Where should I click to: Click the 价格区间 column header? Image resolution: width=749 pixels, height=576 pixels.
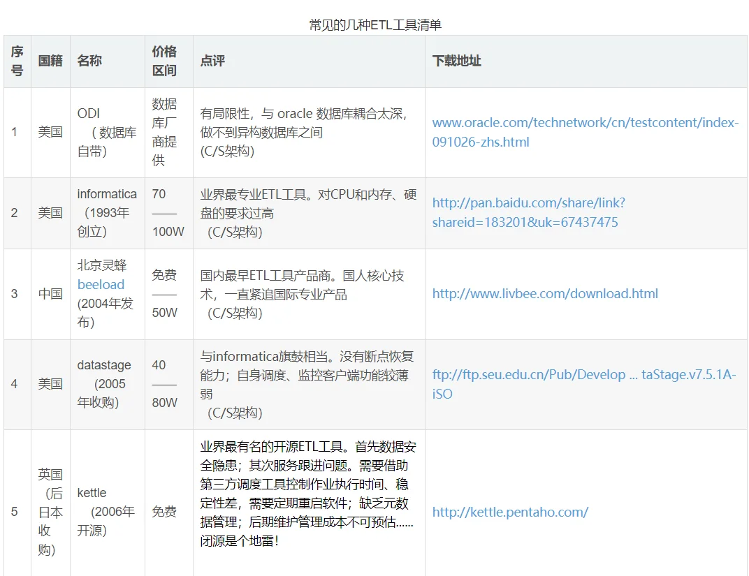tap(169, 61)
